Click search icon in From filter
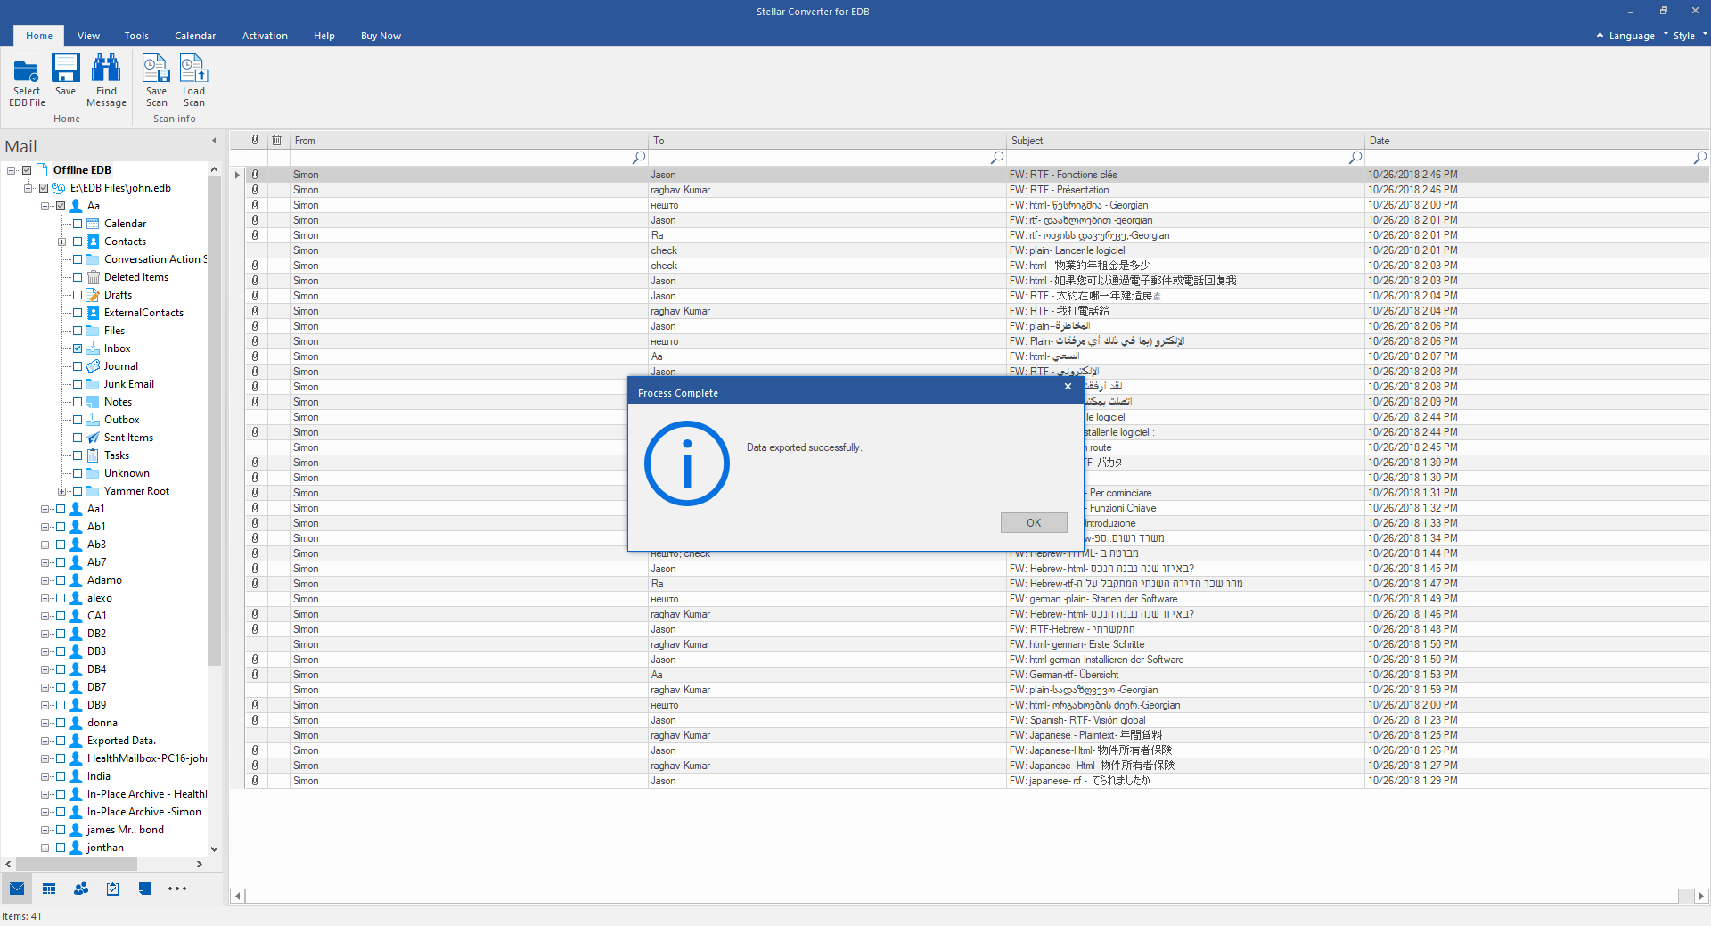The width and height of the screenshot is (1711, 926). [639, 157]
